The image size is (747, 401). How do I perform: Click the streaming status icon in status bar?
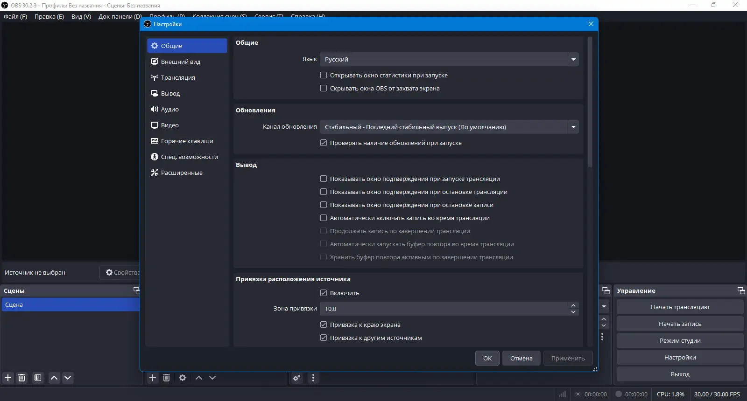(578, 394)
